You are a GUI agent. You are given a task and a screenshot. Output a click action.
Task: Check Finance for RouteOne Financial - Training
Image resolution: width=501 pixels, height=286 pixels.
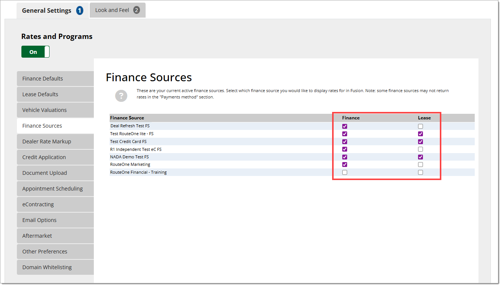pos(345,172)
